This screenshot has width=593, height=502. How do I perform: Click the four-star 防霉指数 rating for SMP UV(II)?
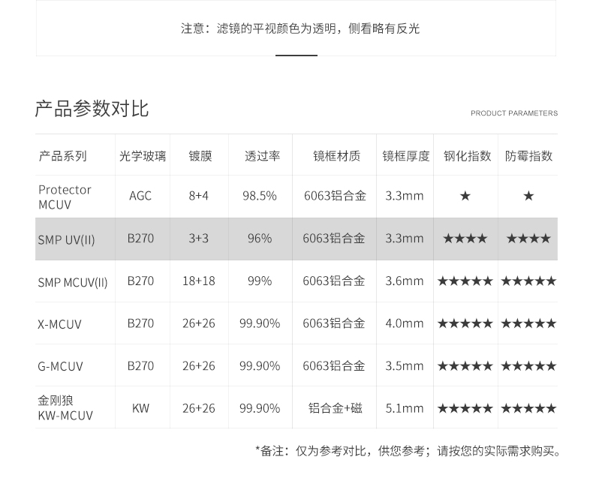pyautogui.click(x=528, y=239)
